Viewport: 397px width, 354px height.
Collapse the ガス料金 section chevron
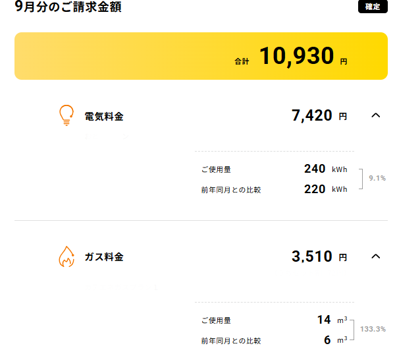coord(376,256)
